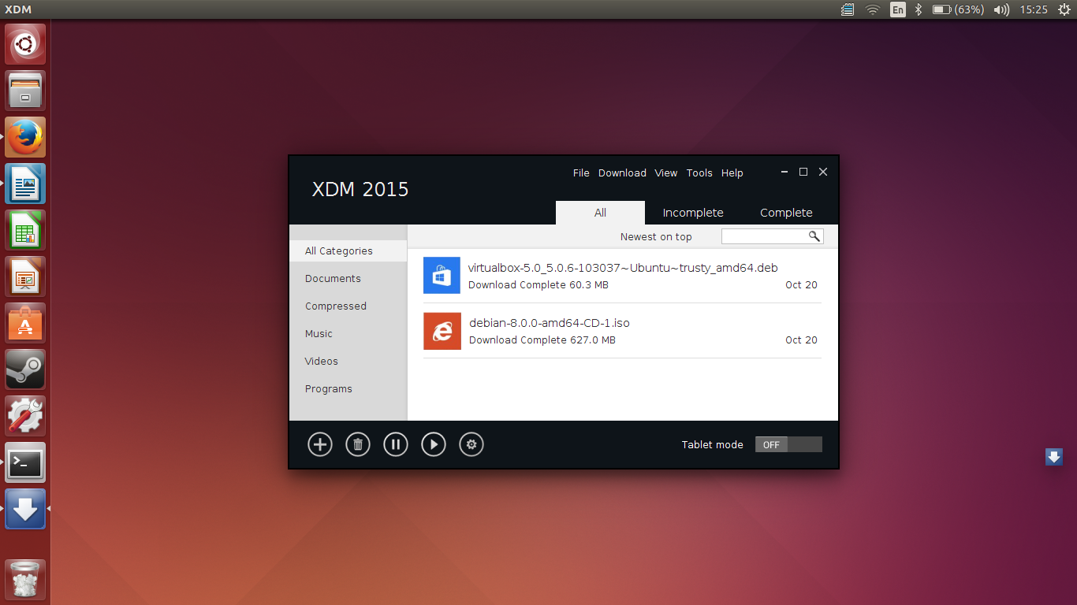Click the Oct 20 date of virtualbox row
1077x605 pixels.
801,285
